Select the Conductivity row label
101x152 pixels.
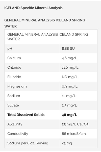(18, 134)
